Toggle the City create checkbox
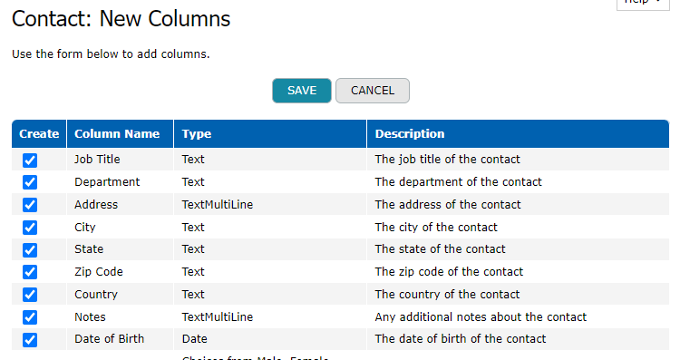Viewport: 680px width, 360px height. 30,228
